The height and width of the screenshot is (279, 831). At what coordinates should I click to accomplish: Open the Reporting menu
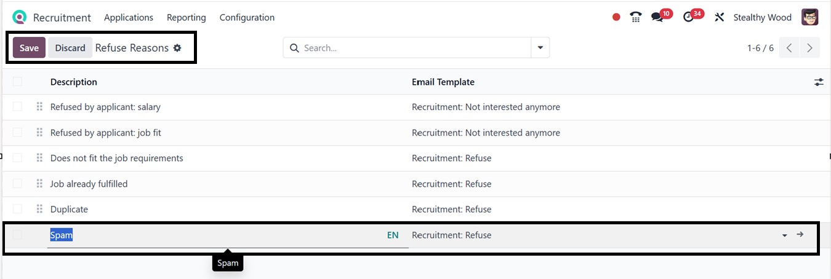pyautogui.click(x=187, y=17)
